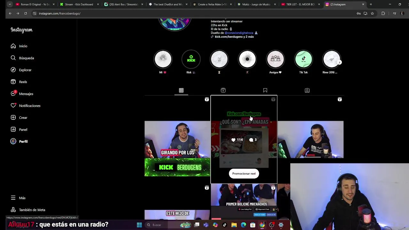This screenshot has width=409, height=230.
Task: Open Microsoft Teams from the taskbar
Action: (x=206, y=225)
